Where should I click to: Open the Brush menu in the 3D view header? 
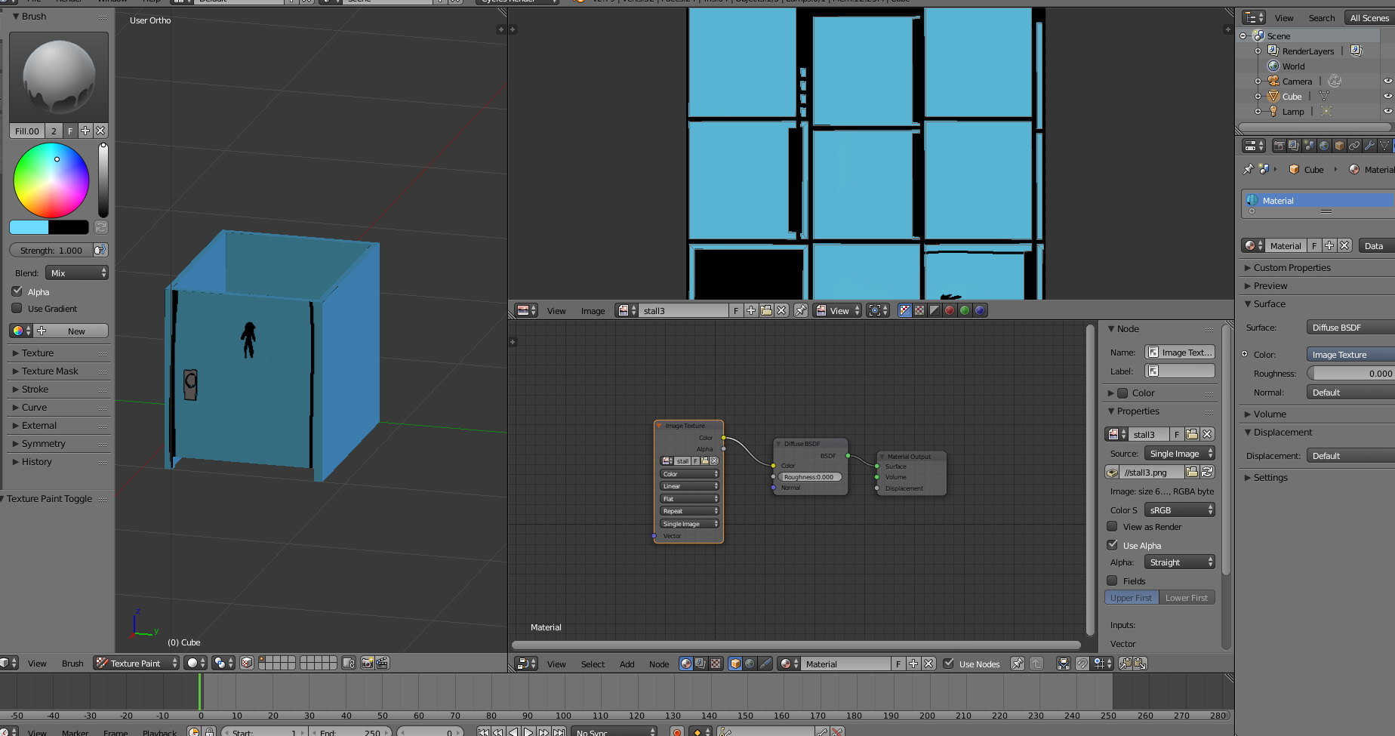pos(72,664)
